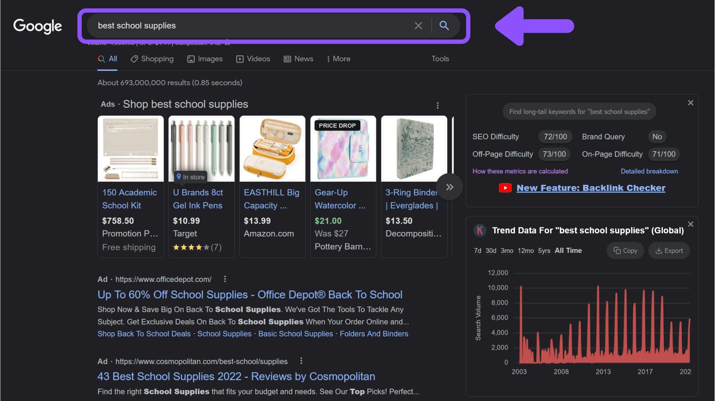Viewport: 715px width, 401px height.
Task: Switch to the All tab
Action: coord(108,59)
